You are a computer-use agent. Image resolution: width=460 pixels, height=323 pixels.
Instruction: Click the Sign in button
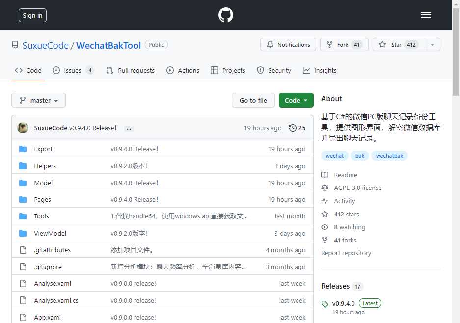click(32, 15)
